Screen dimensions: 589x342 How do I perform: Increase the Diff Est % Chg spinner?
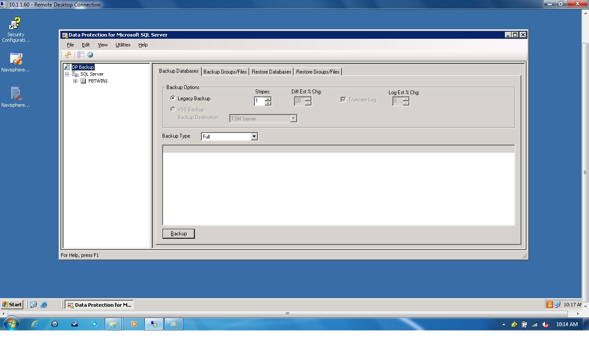[307, 99]
